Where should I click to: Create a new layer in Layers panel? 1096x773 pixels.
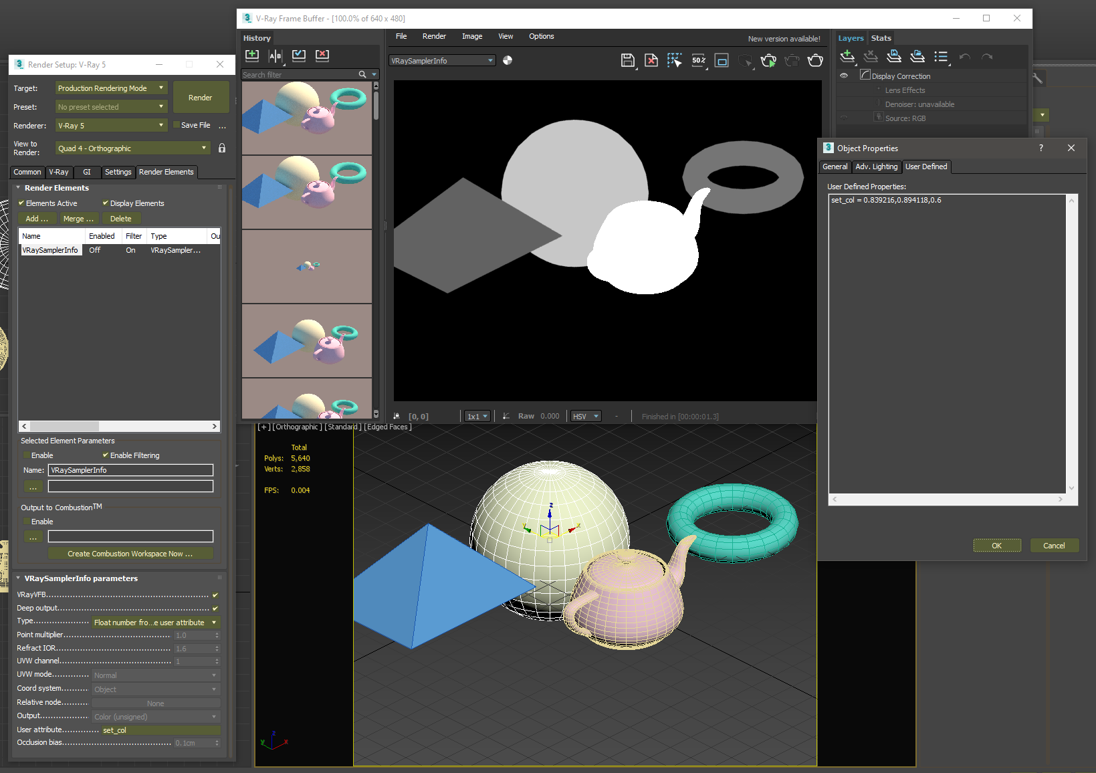tap(848, 57)
